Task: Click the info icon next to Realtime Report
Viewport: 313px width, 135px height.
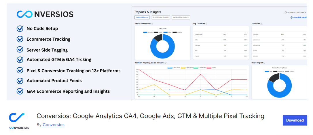Action: pyautogui.click(x=166, y=63)
